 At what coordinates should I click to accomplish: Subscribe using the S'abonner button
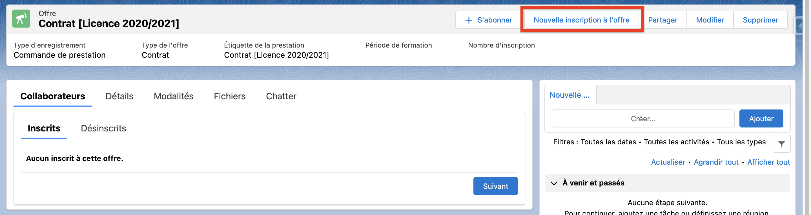coord(495,19)
